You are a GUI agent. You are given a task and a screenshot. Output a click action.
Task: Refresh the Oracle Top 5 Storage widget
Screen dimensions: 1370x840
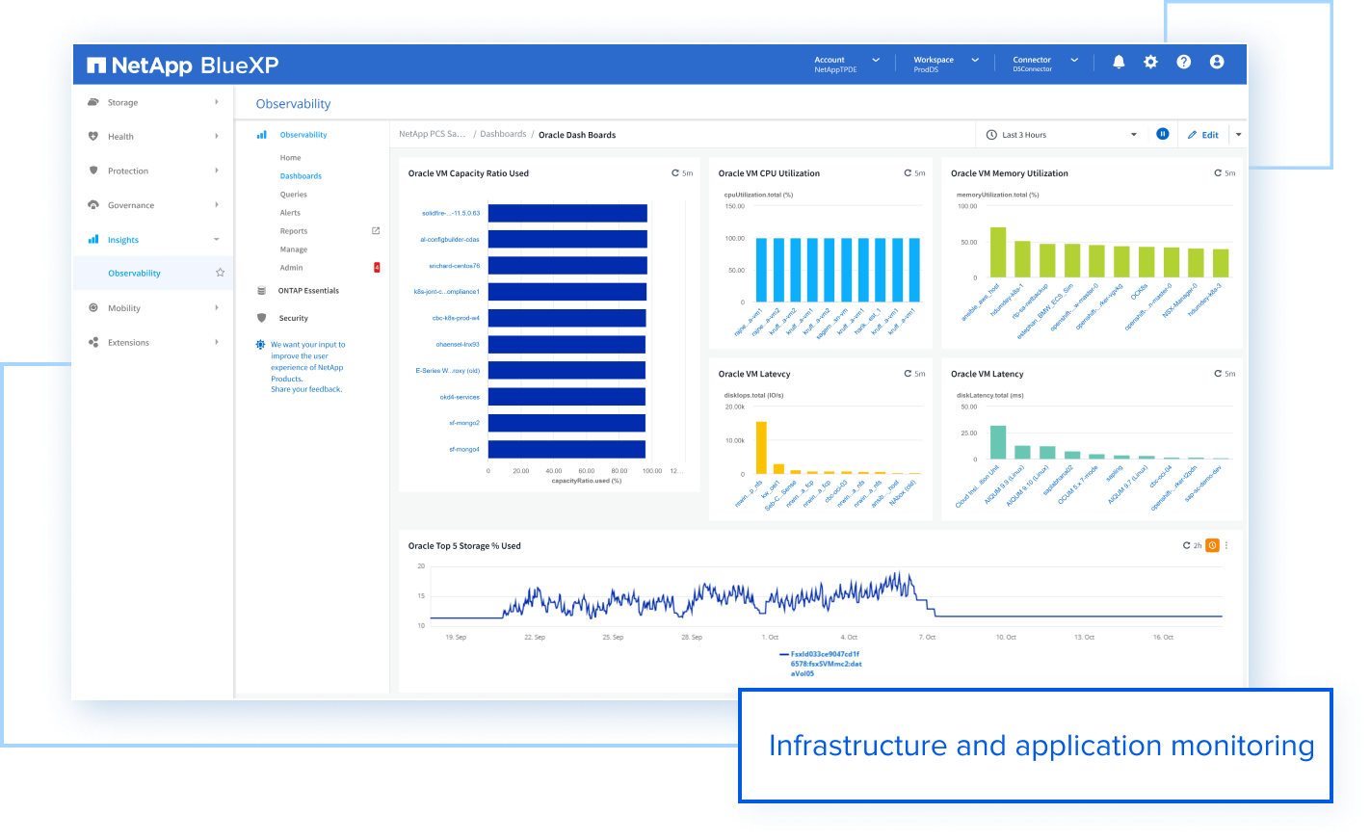1187,545
